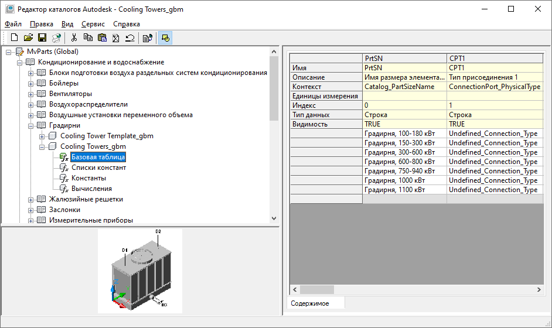This screenshot has height=328, width=552.
Task: Click the Delete page-with-X icon
Action: [x=116, y=37]
